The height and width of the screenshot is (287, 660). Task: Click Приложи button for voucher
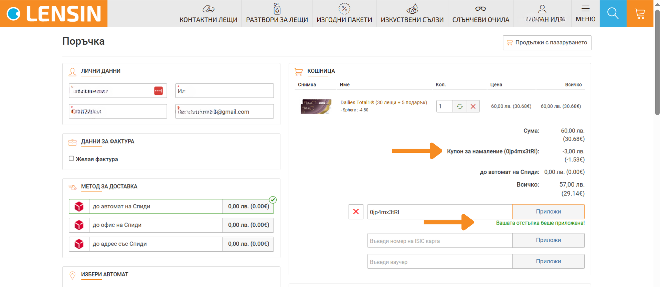(x=548, y=262)
